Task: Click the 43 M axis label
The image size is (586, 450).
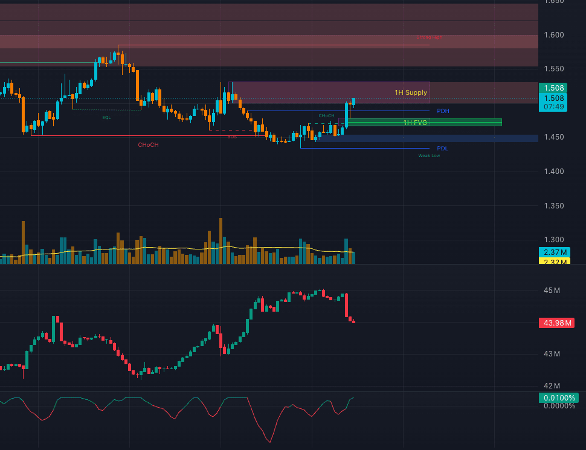Action: pos(552,353)
